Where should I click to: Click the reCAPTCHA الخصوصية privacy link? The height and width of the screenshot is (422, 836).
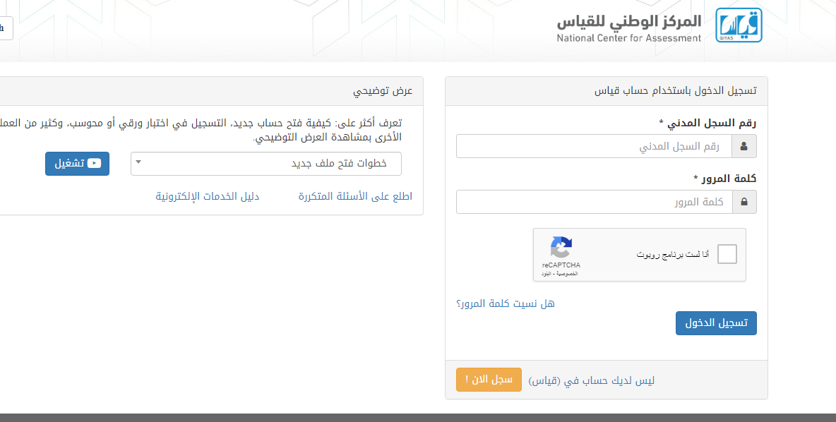(568, 273)
